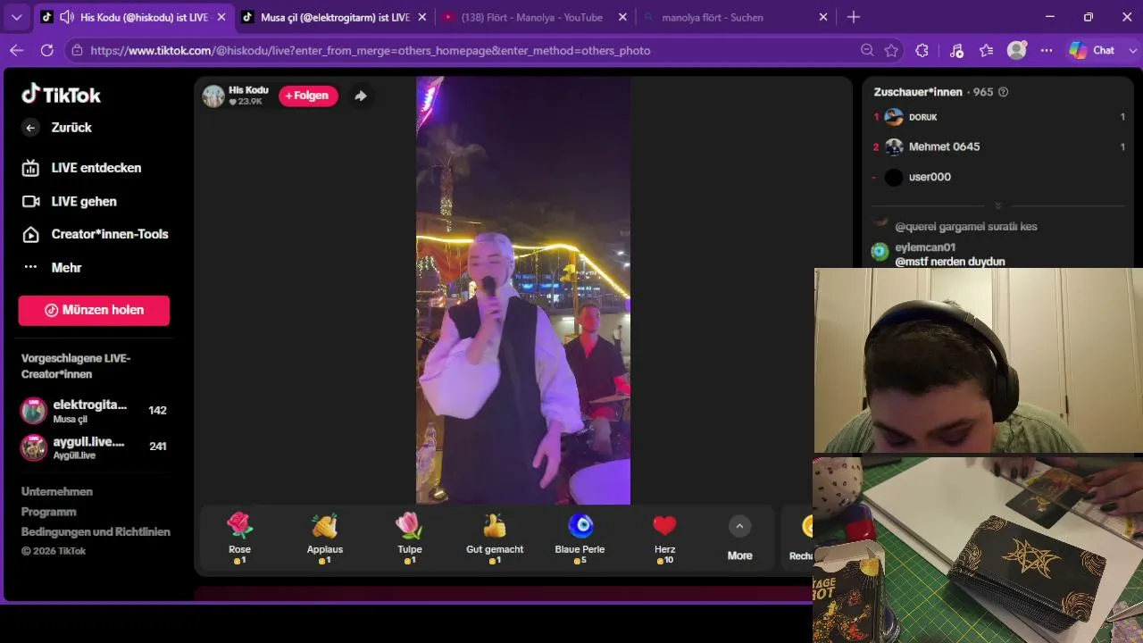Image resolution: width=1143 pixels, height=643 pixels.
Task: Expand the dropdown arrow beside Chat
Action: tap(1134, 51)
